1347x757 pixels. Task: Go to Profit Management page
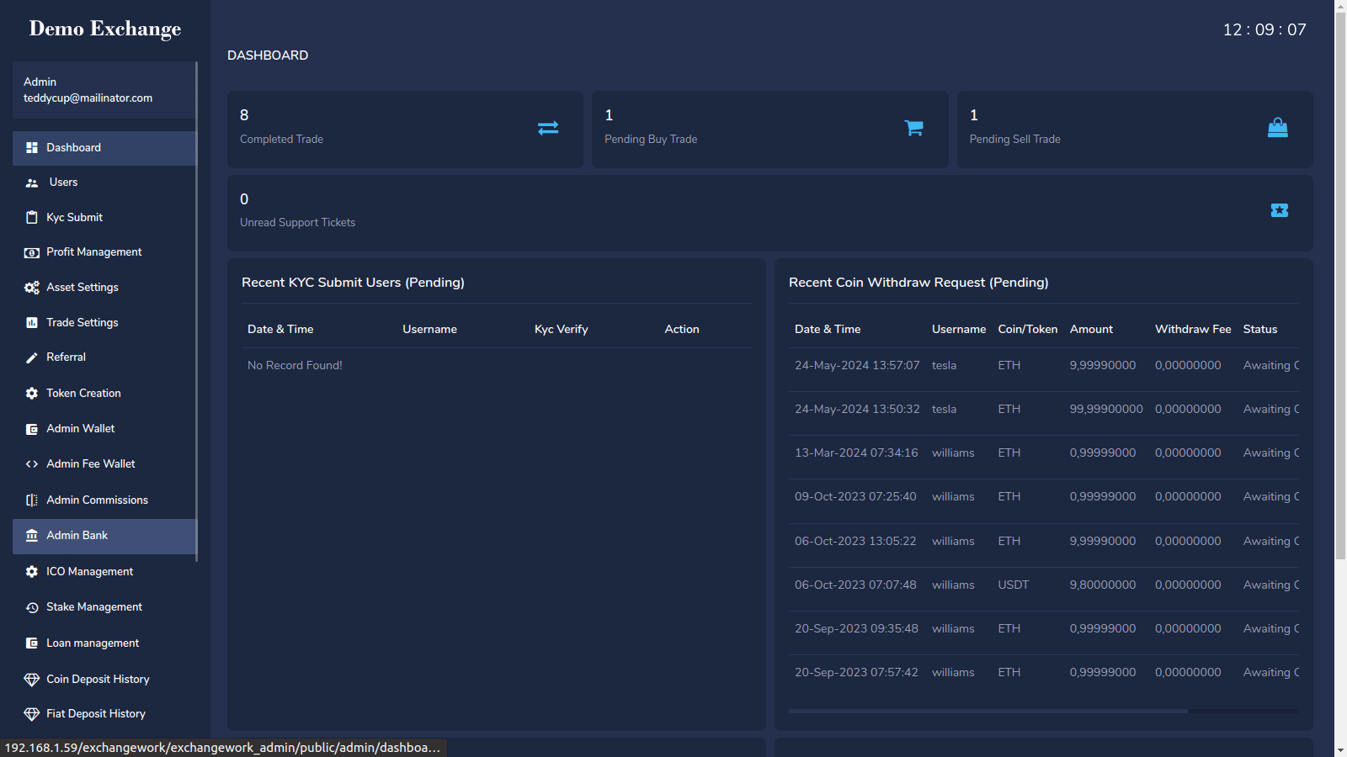93,252
